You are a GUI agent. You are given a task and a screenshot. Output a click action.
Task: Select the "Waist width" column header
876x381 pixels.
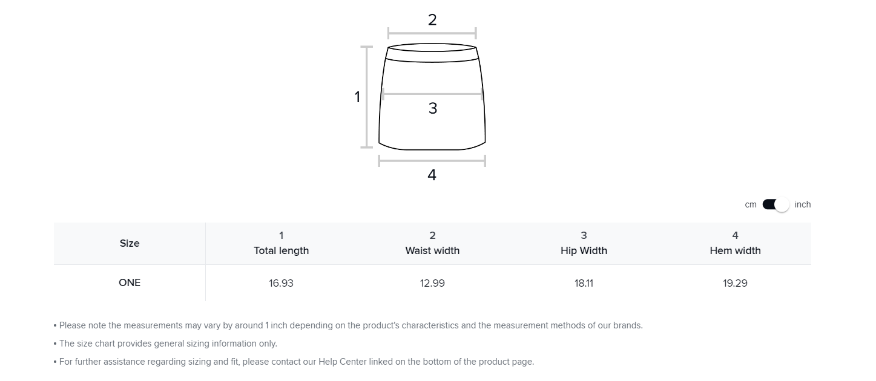click(x=432, y=250)
